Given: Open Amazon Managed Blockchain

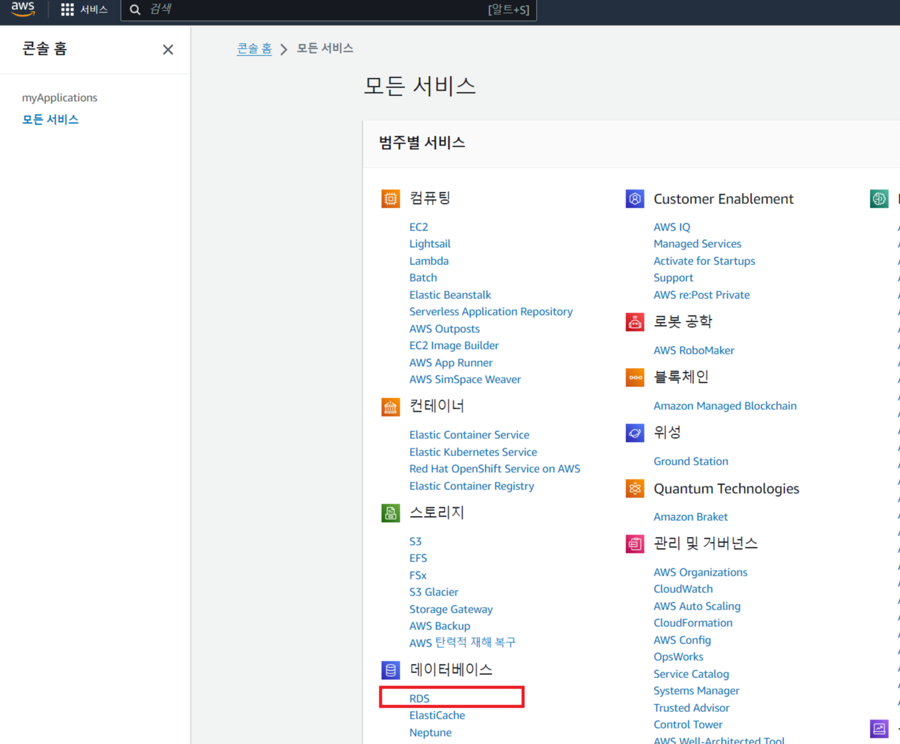Looking at the screenshot, I should (725, 406).
